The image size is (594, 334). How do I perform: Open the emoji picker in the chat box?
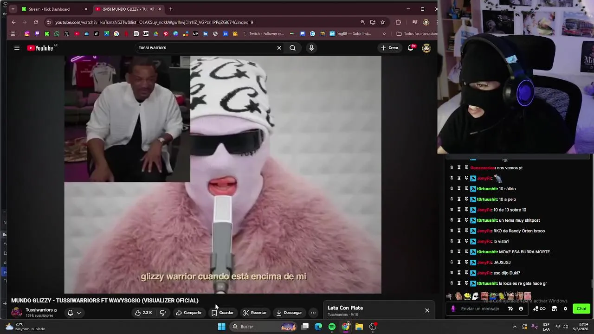point(521,309)
